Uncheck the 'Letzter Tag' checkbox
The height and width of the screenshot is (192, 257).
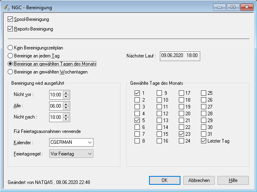click(x=204, y=141)
